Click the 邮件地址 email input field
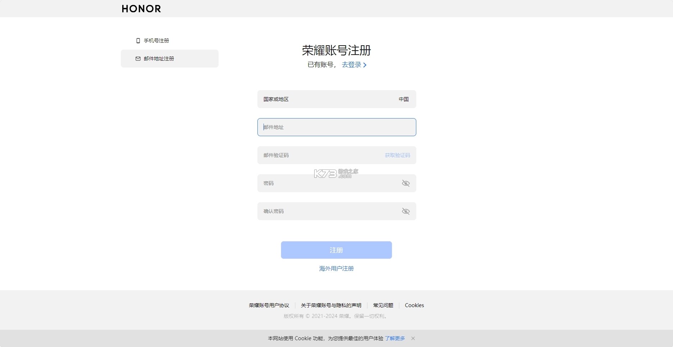 tap(337, 127)
